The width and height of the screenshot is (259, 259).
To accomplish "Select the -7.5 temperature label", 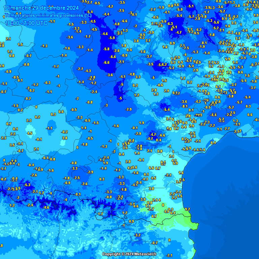I will tap(186, 48).
